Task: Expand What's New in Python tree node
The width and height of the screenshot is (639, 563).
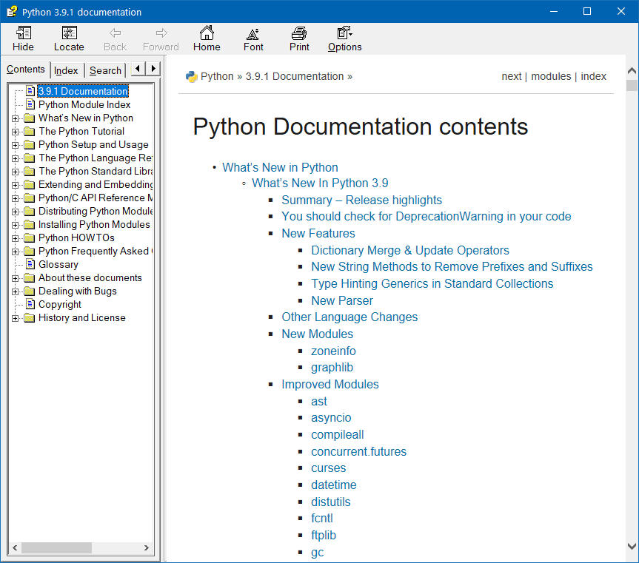Action: (x=15, y=118)
